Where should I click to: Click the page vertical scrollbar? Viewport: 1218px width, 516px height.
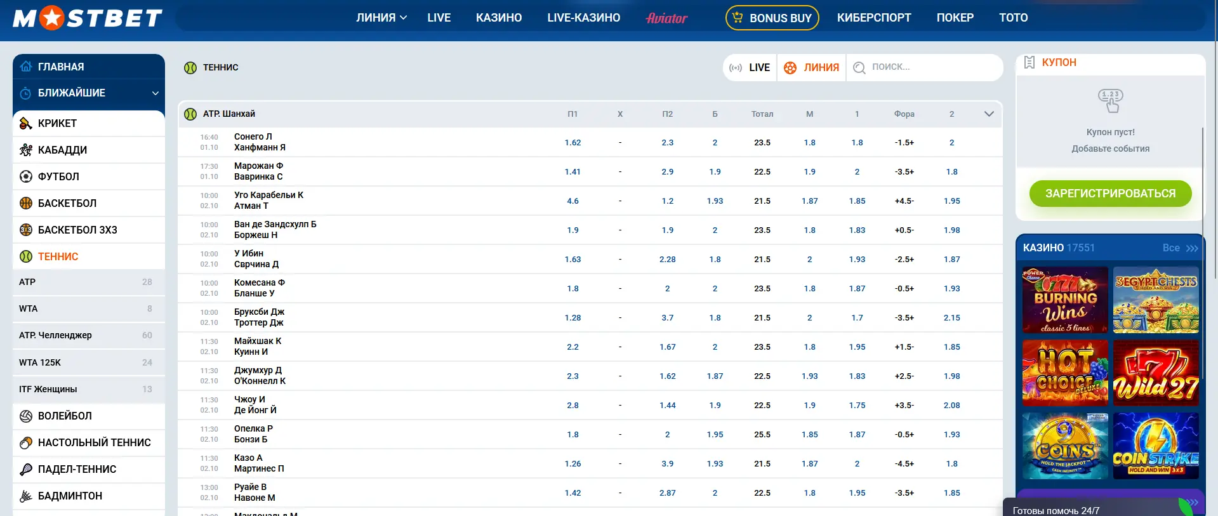[x=1215, y=140]
